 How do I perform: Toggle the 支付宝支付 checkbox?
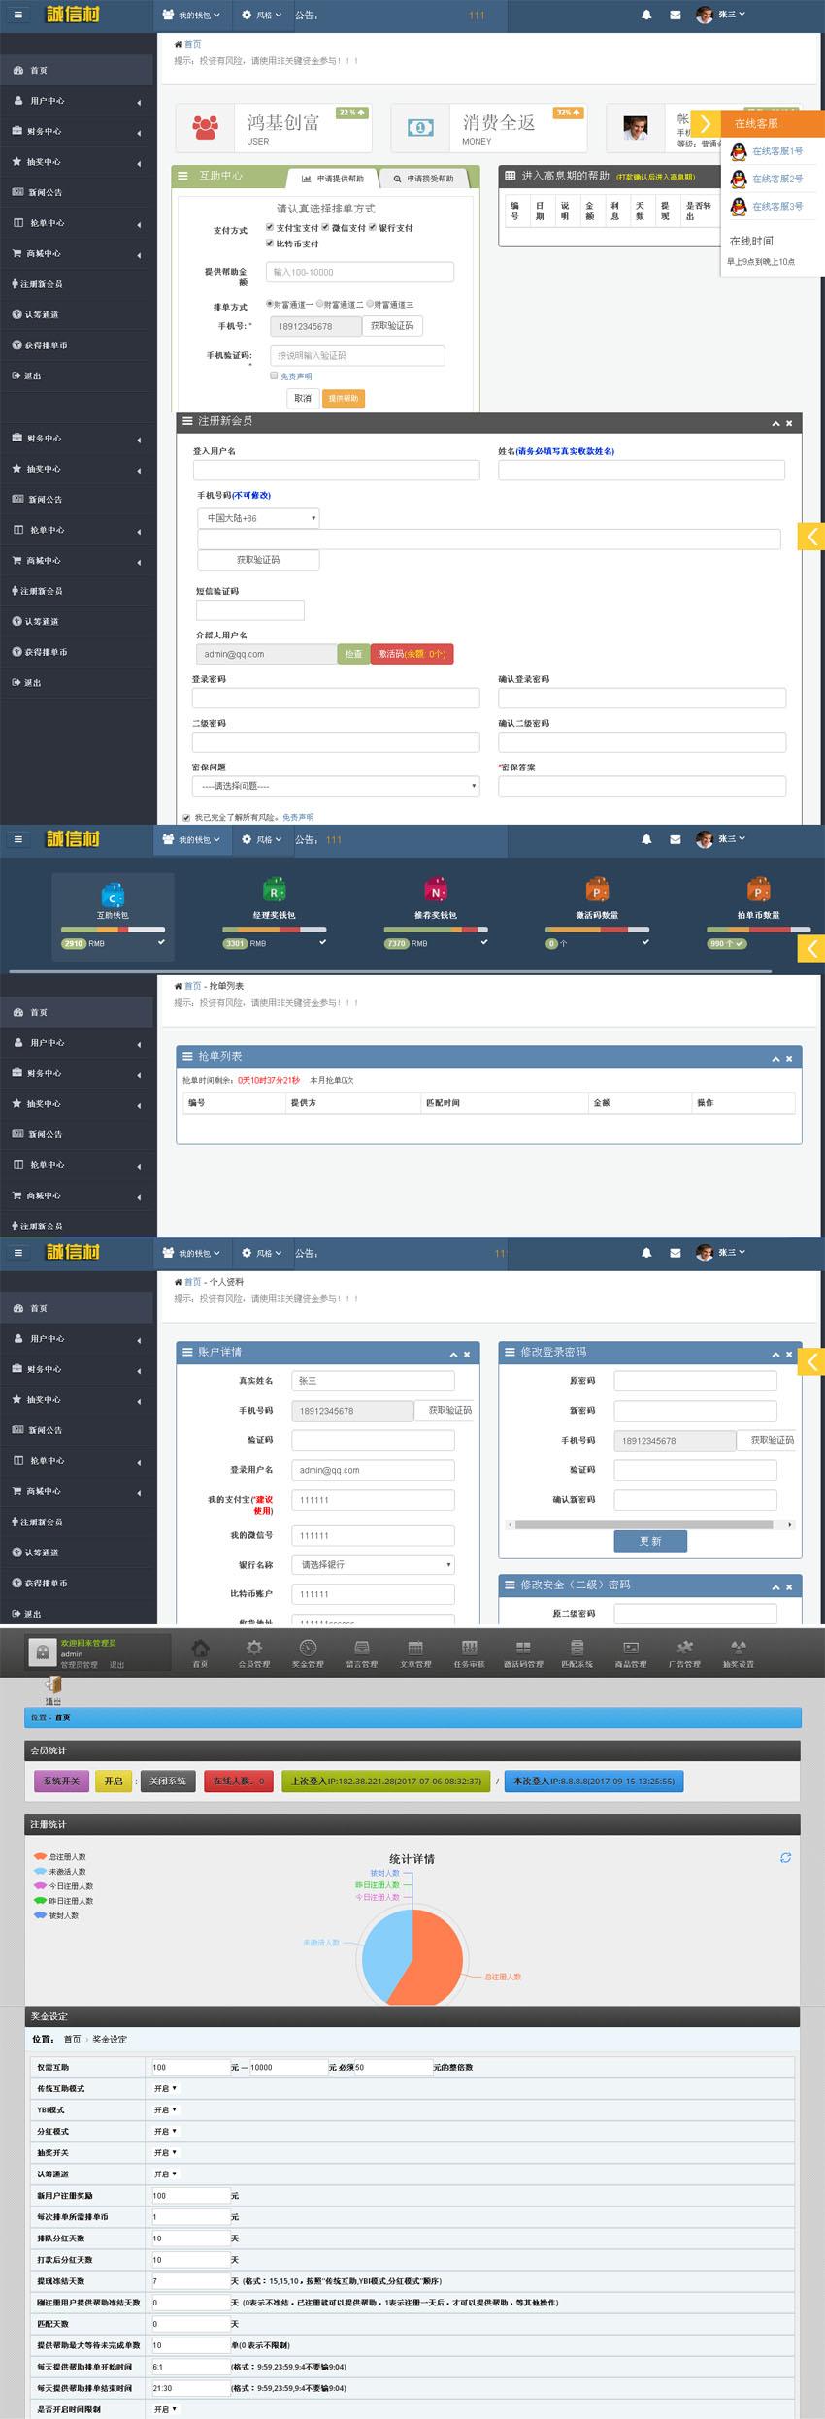[x=270, y=227]
